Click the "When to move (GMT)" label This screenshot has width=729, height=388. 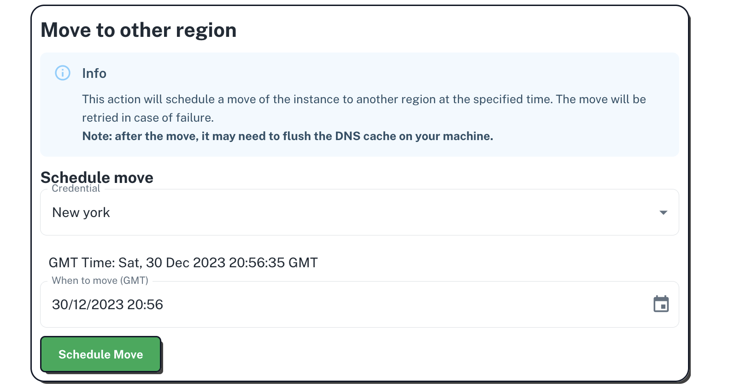pos(100,281)
